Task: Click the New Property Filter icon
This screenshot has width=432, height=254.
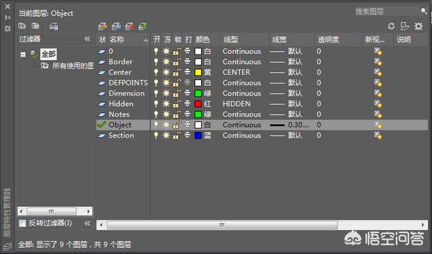Action: [22, 26]
